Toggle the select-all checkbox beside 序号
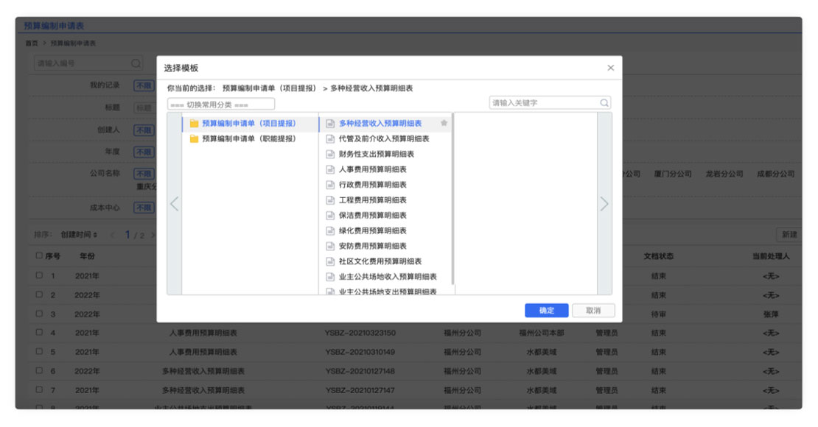Image resolution: width=818 pixels, height=427 pixels. [x=39, y=256]
